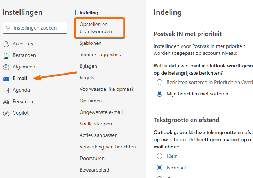Open 'Opstellen en beantwoorden' settings
Viewport: 253px width, 178px height.
point(96,28)
